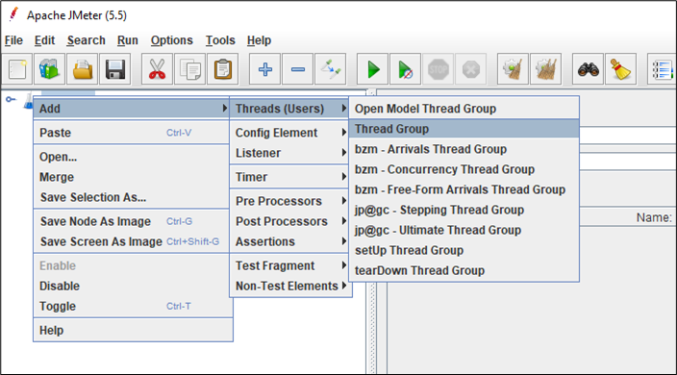Open the Run menu

127,40
